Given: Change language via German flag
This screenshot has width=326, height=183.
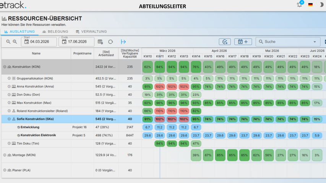Looking at the screenshot, I should coord(310,5).
